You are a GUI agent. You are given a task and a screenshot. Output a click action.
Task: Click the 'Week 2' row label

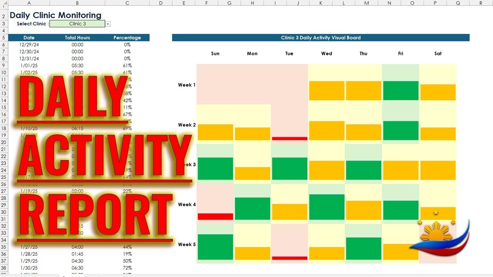(187, 125)
